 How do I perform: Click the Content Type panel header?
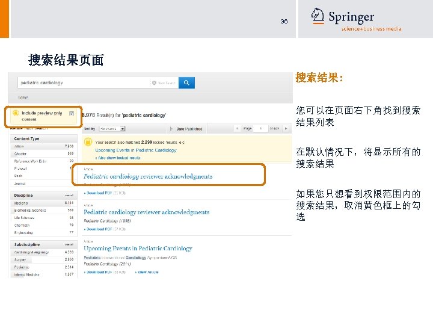pos(44,139)
